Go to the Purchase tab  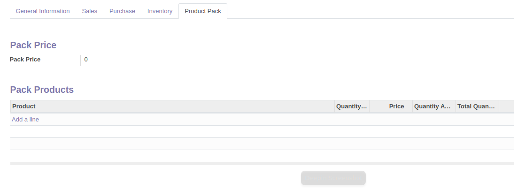(122, 11)
